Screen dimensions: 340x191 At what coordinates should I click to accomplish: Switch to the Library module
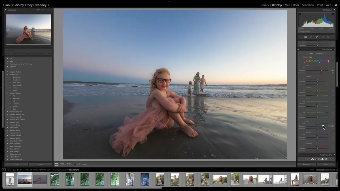[x=265, y=5]
